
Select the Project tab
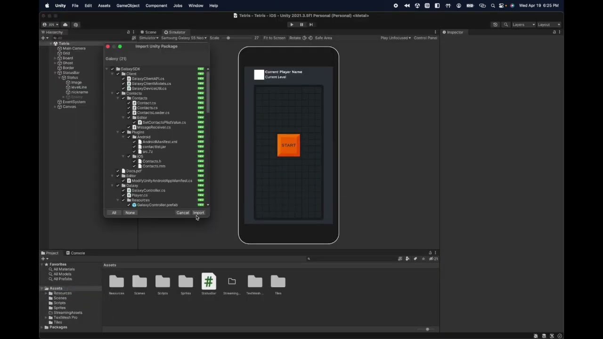[50, 253]
